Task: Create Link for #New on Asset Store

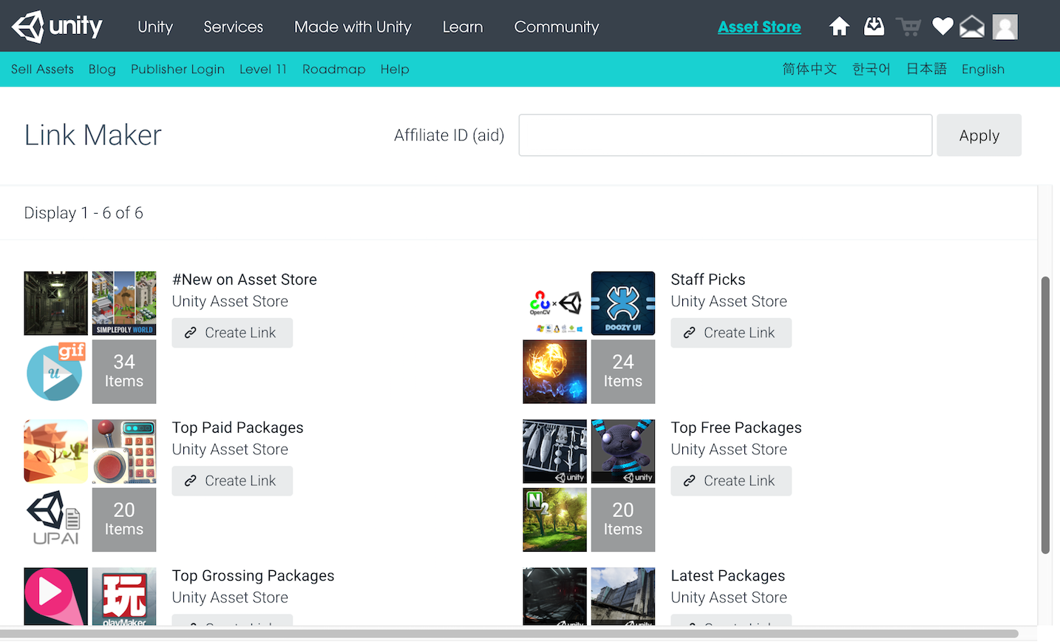Action: [x=232, y=333]
